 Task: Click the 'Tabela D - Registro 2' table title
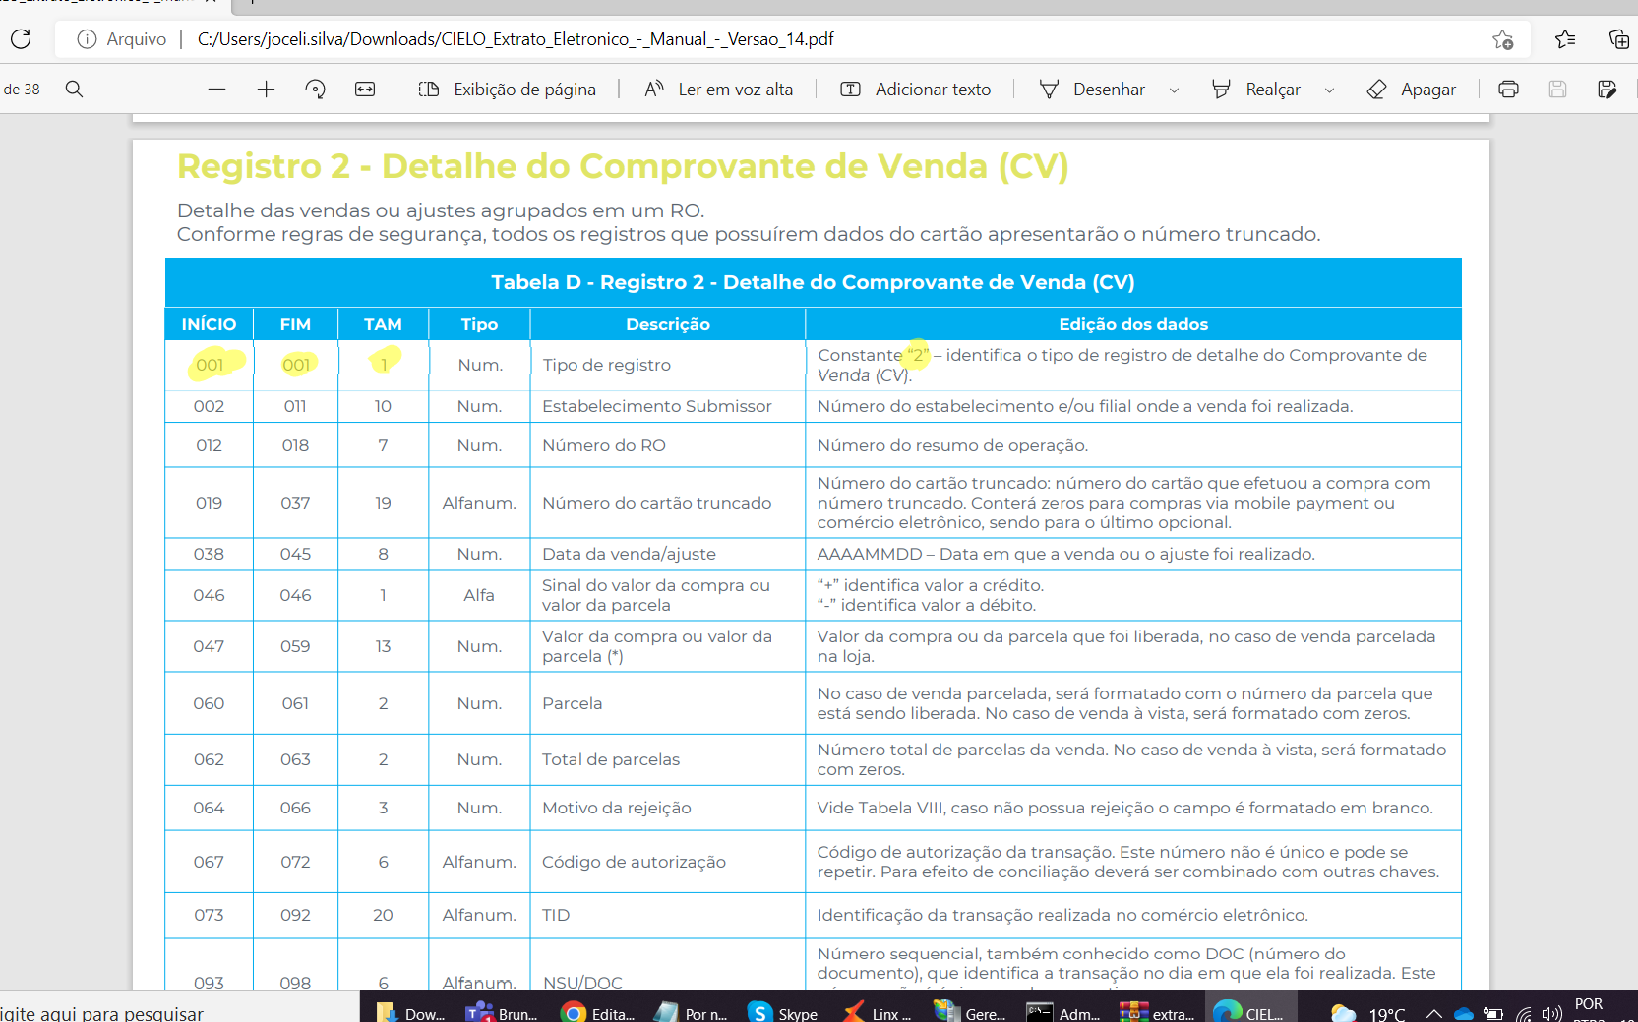(x=813, y=282)
